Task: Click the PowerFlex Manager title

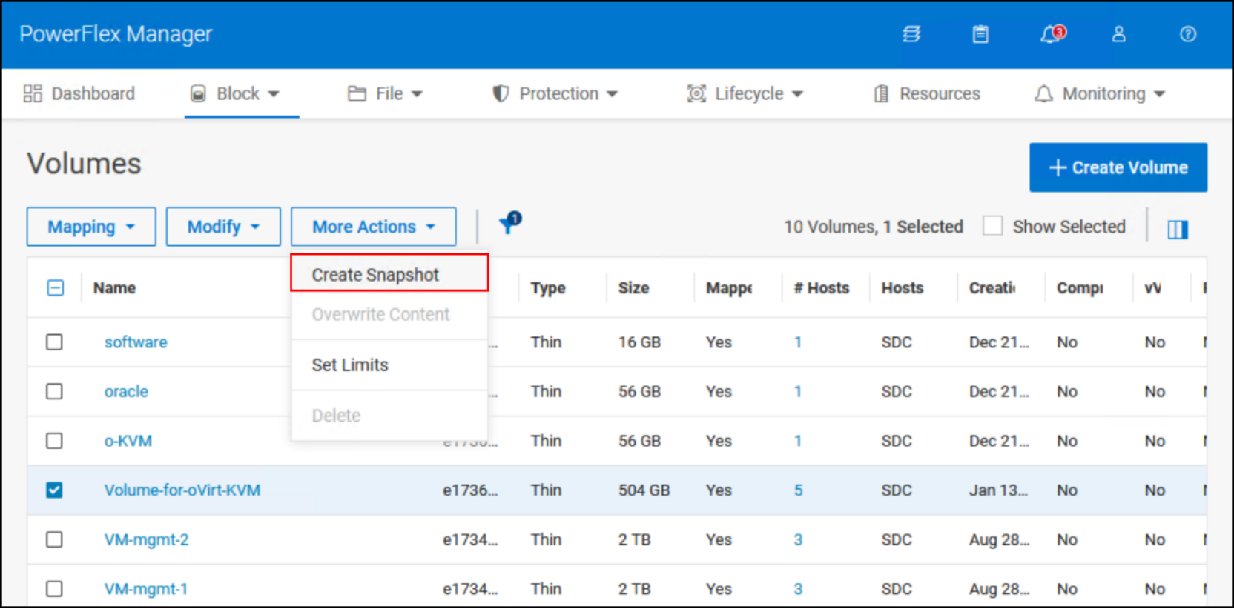Action: point(116,34)
